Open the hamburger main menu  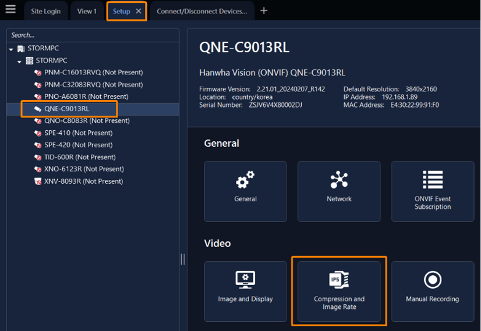click(x=10, y=10)
